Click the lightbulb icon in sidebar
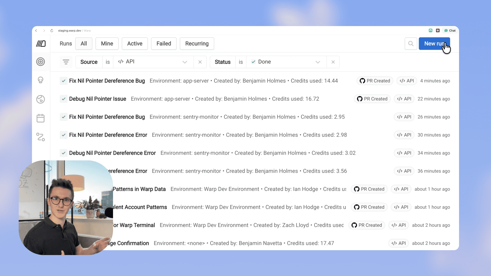491x276 pixels. click(x=41, y=80)
